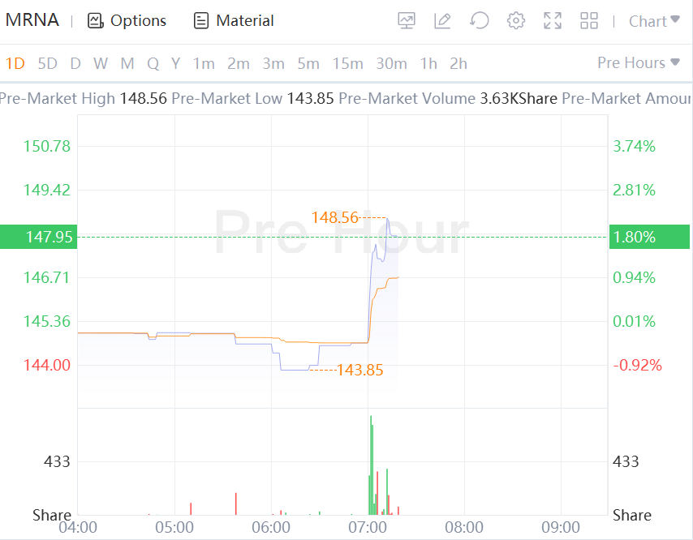
Task: Expand the Pre Hours session dropdown
Action: [639, 63]
